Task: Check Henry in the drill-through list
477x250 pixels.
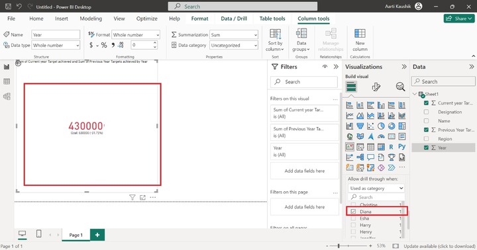Action: tap(353, 231)
